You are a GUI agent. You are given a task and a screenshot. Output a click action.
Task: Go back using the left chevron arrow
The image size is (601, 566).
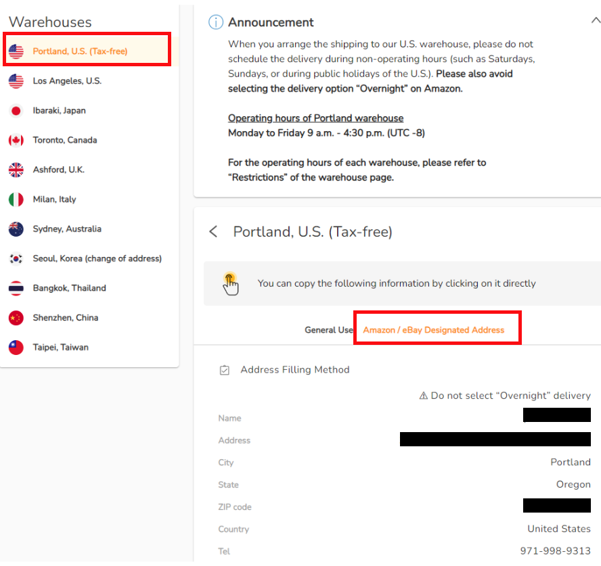(x=213, y=232)
